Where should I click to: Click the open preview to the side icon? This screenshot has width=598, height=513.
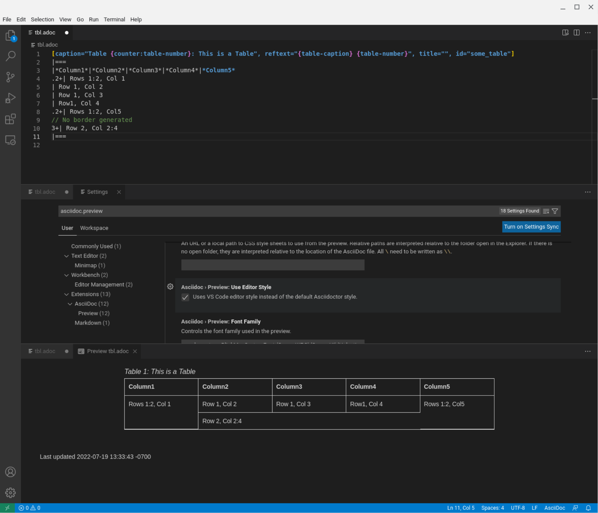tap(565, 32)
